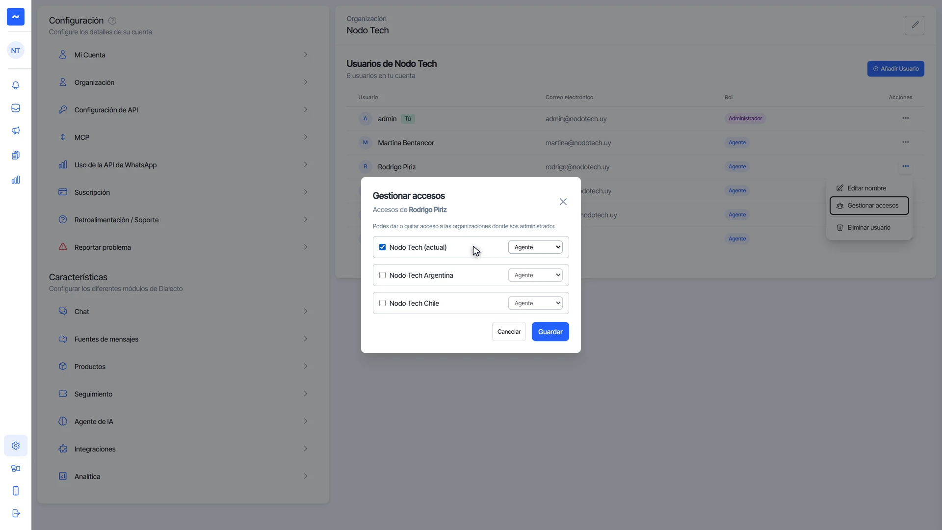Open the Suscripción settings item

(183, 192)
